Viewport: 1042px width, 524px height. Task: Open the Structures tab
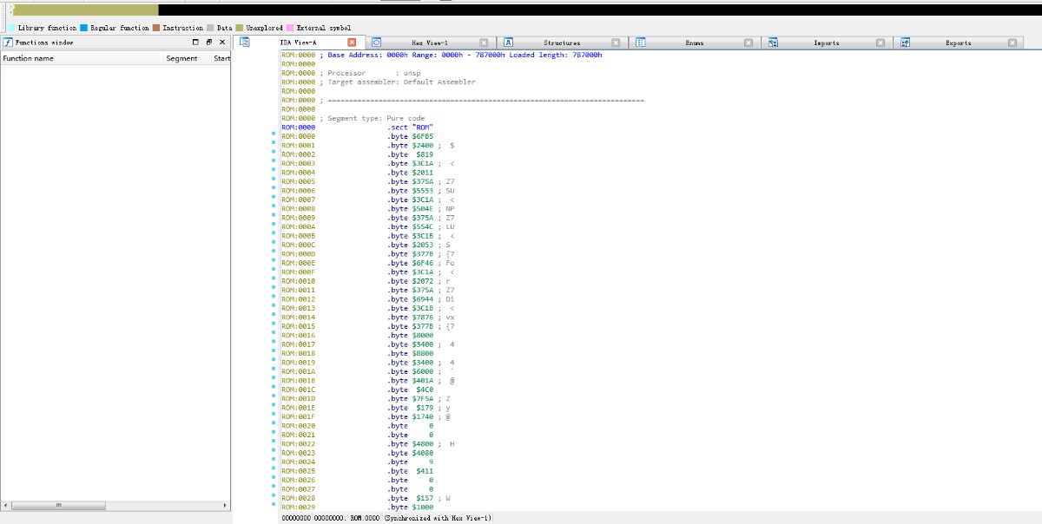tap(562, 43)
